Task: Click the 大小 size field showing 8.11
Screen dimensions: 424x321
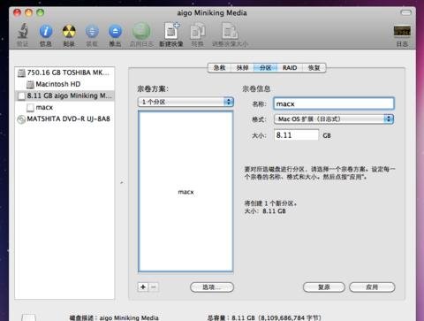Action: coord(296,135)
